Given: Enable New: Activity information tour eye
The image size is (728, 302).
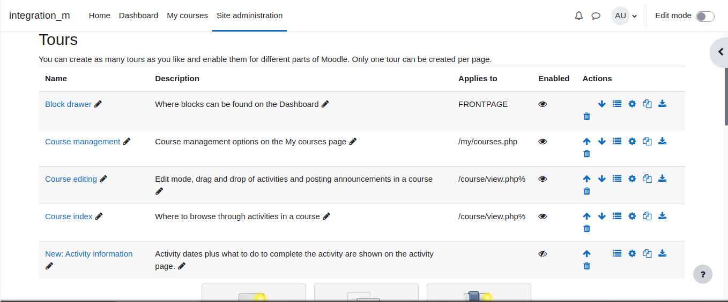Looking at the screenshot, I should pyautogui.click(x=543, y=254).
